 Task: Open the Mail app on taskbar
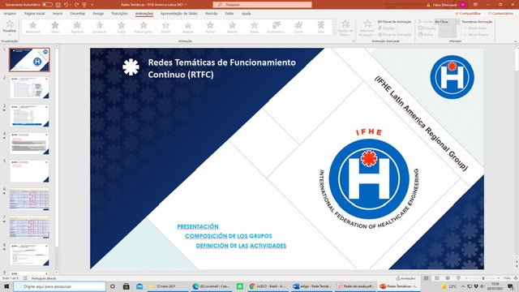point(139,286)
